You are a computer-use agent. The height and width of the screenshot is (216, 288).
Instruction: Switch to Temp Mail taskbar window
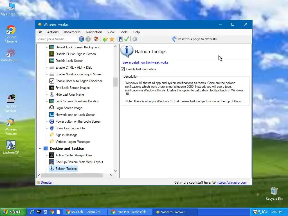[130, 212]
